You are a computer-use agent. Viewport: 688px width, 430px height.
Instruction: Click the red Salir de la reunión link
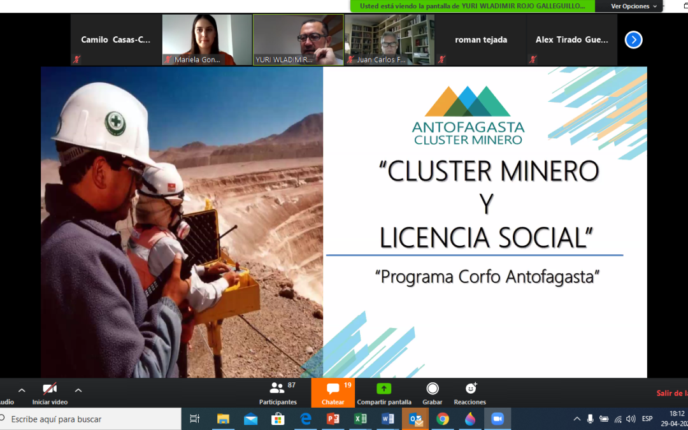pos(672,393)
